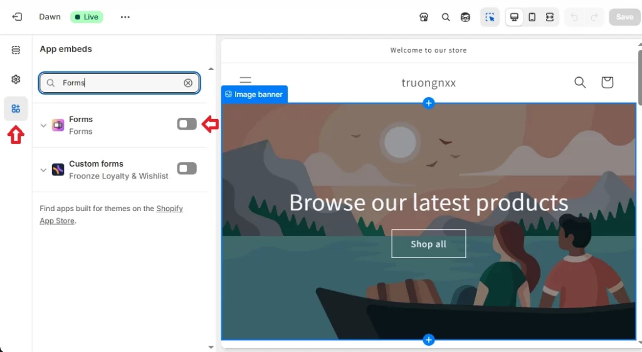Exit the theme editor via back icon

[x=17, y=17]
